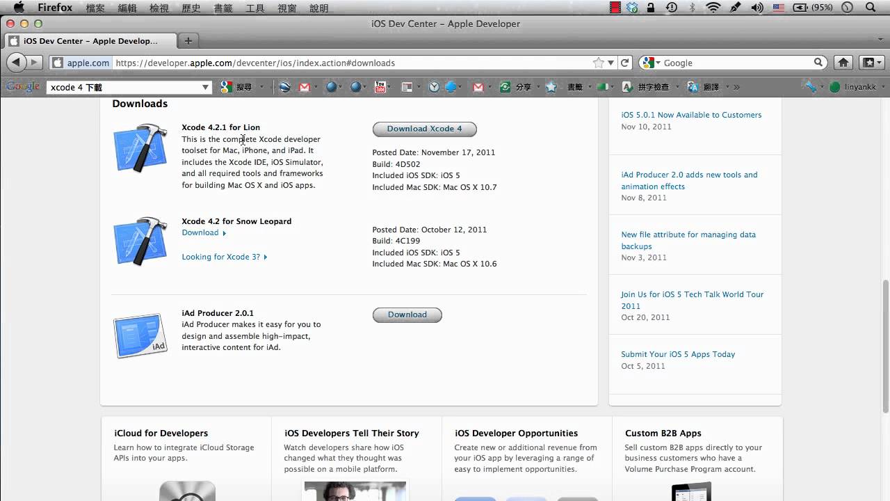
Task: Click the iCloud for Developers heading
Action: pyautogui.click(x=161, y=433)
